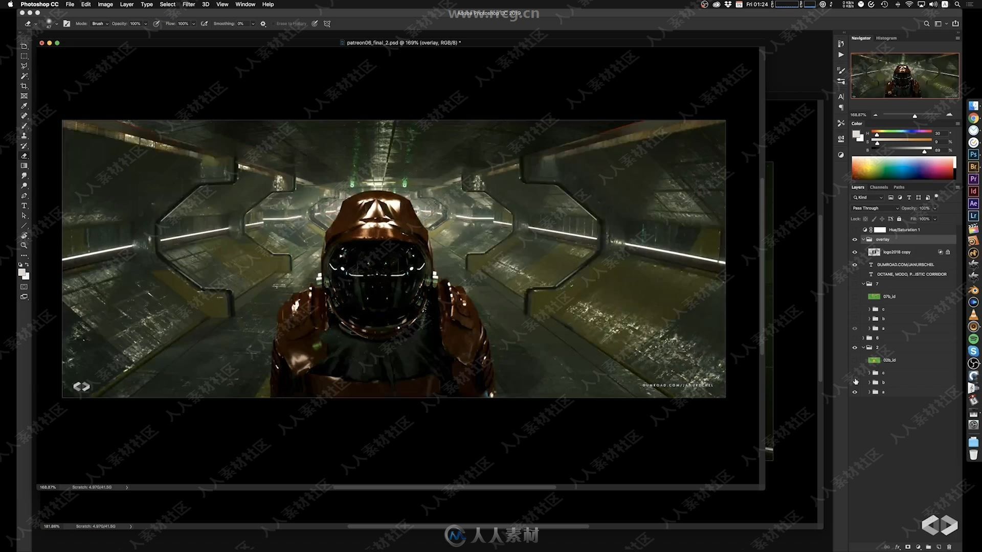The image size is (982, 552).
Task: Select the Gradient tool
Action: (x=24, y=166)
